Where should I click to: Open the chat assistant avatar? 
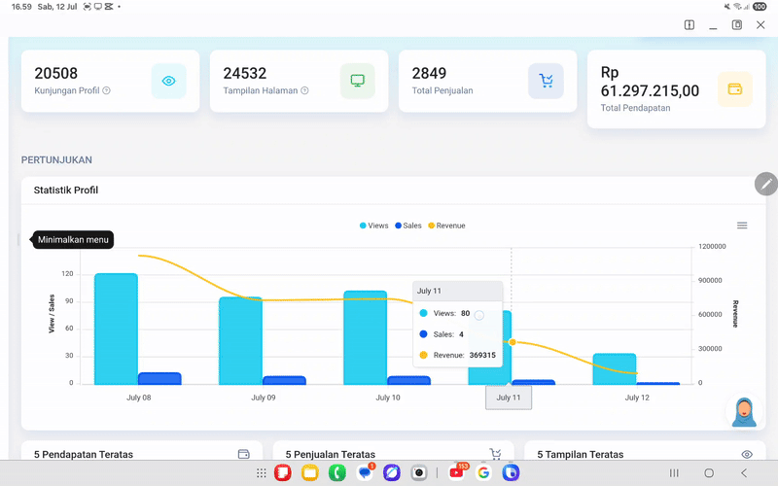(745, 412)
